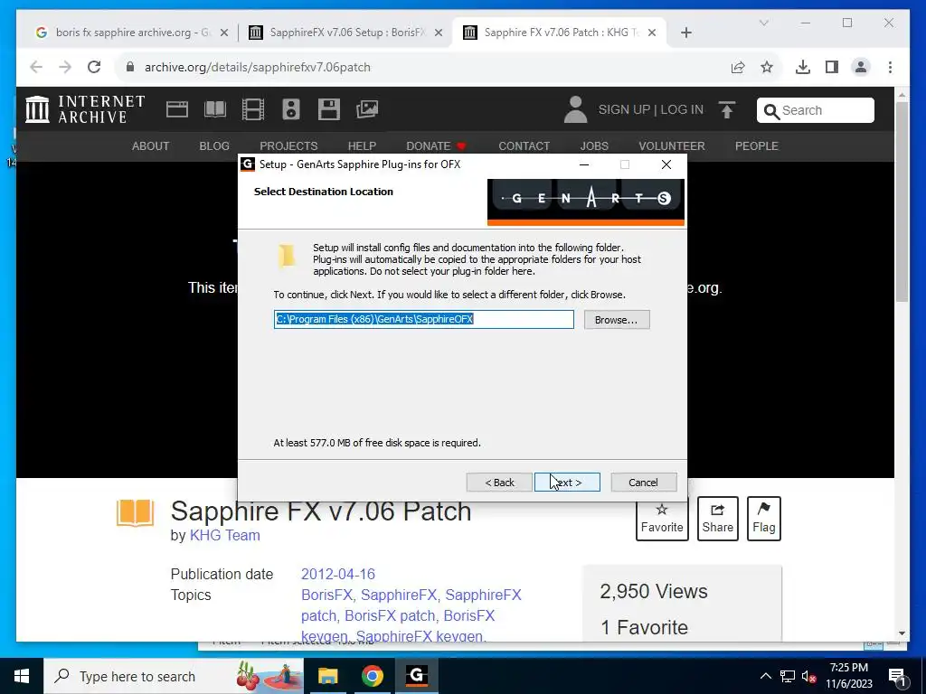Open Internet Archive texts book icon
The width and height of the screenshot is (926, 694).
pyautogui.click(x=215, y=109)
